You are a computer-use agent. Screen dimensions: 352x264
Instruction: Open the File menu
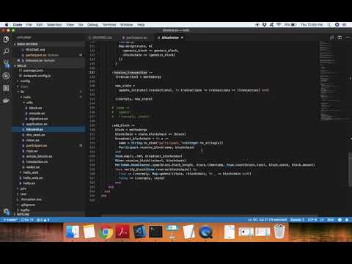[x=29, y=25]
